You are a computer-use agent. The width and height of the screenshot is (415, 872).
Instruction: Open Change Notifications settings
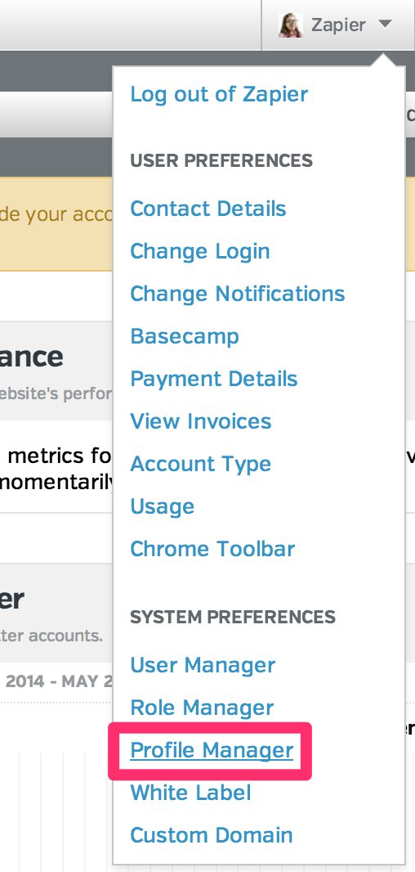pos(238,294)
